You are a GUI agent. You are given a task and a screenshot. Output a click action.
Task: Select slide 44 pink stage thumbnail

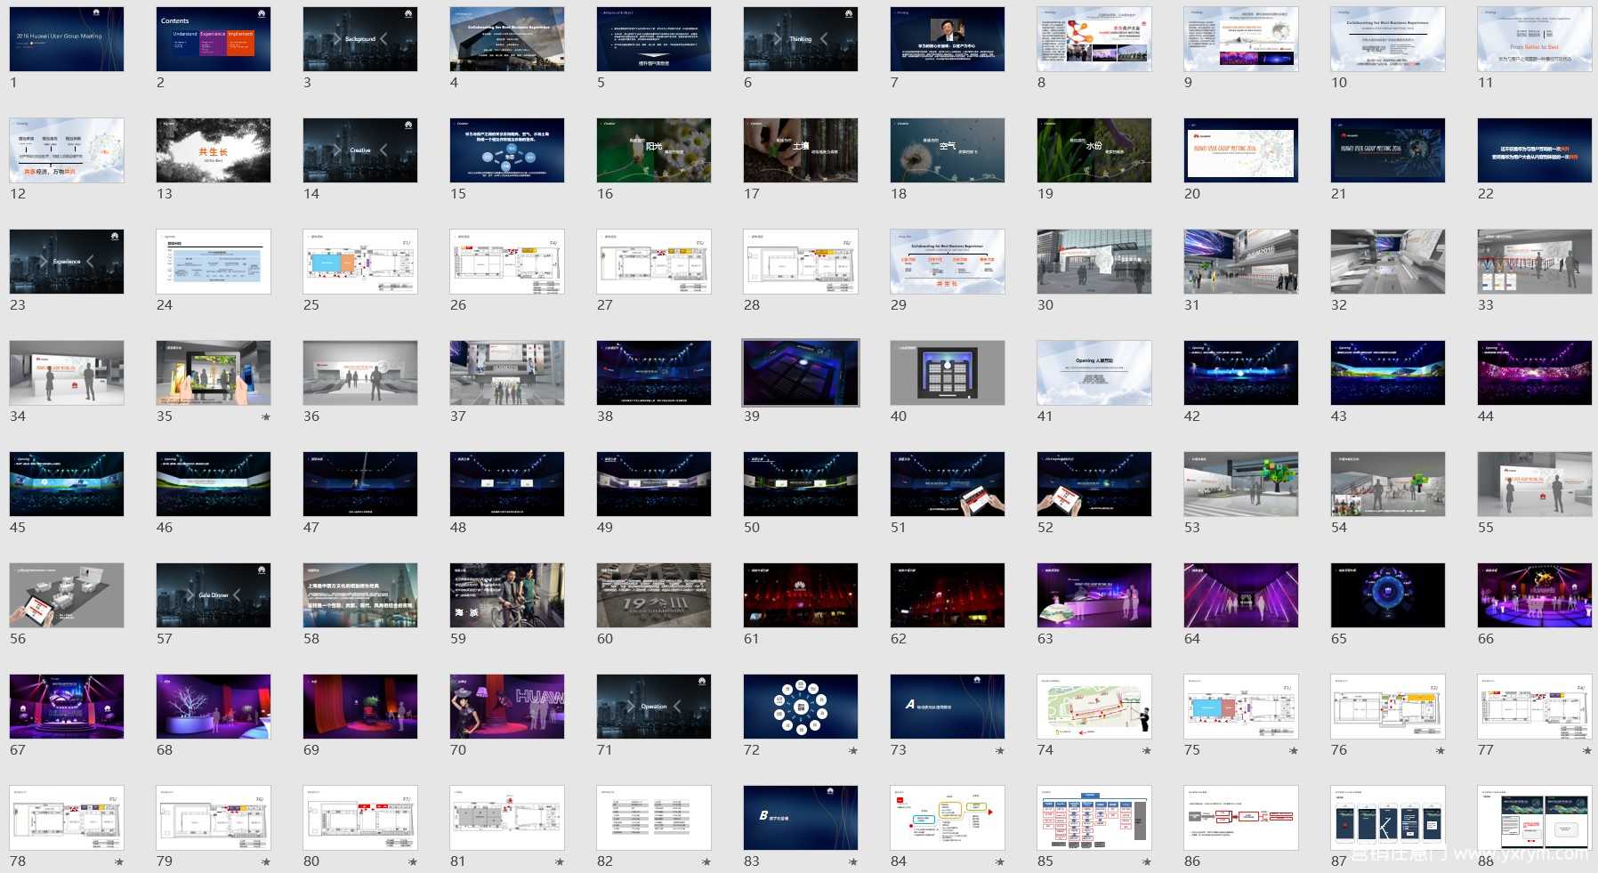click(1535, 373)
